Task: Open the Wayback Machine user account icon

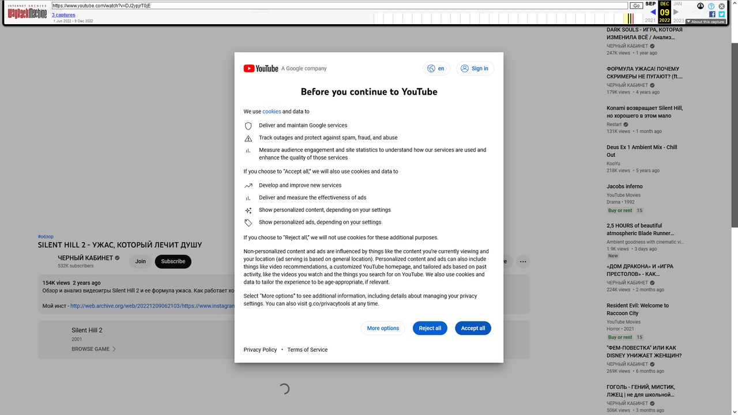Action: (x=701, y=6)
